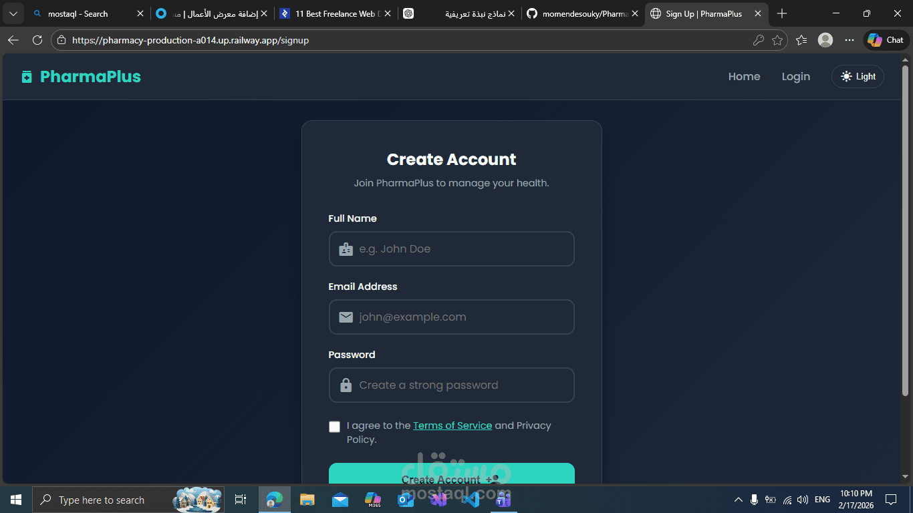Switch to the Sign Up | PharmaPlus tab

click(x=705, y=13)
